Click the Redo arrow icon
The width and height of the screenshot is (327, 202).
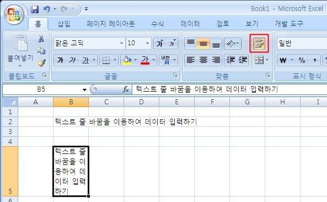[65, 9]
